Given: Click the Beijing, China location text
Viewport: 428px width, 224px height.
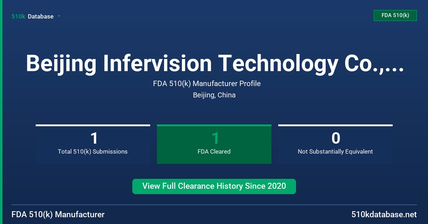Looking at the screenshot, I should 214,95.
